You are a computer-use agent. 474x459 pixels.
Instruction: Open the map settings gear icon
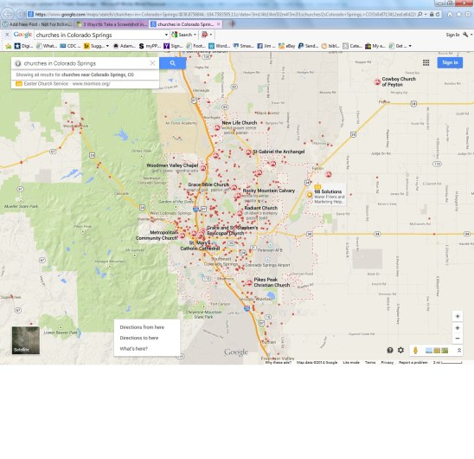400,350
